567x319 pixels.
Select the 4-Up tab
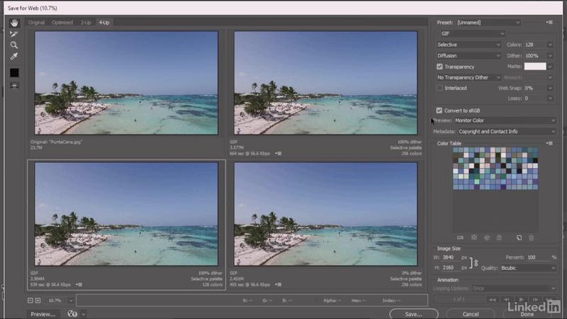(104, 23)
